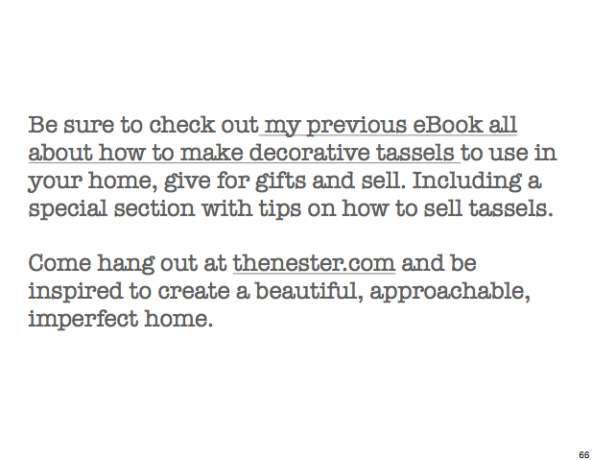Open the "my previous eBook all" link
This screenshot has height=460, width=592.
point(391,126)
